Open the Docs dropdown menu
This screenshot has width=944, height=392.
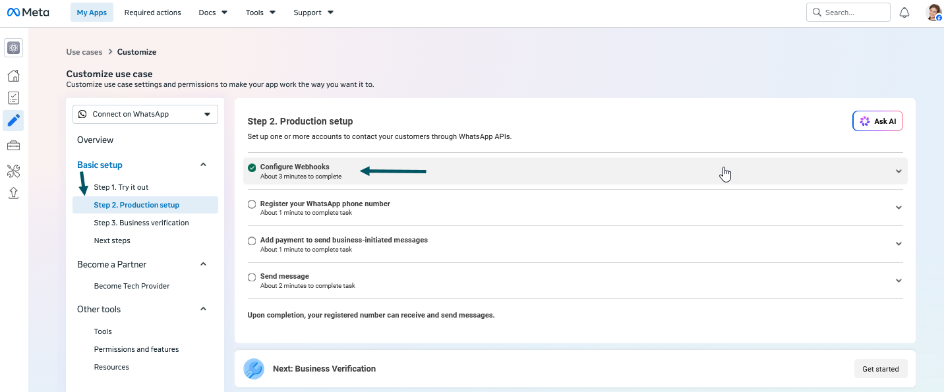213,13
